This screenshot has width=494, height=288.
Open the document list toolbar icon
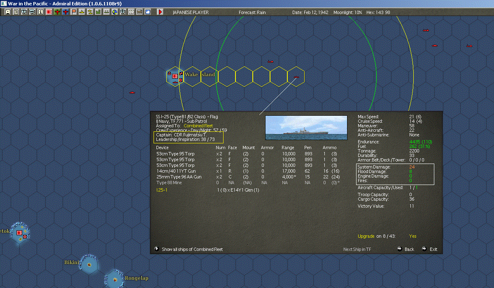16,12
